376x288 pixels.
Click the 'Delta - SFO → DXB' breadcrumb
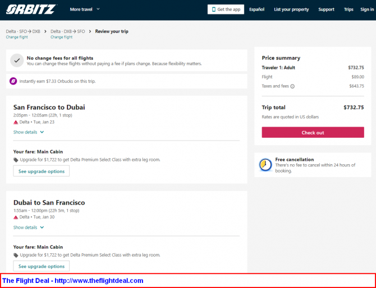23,31
